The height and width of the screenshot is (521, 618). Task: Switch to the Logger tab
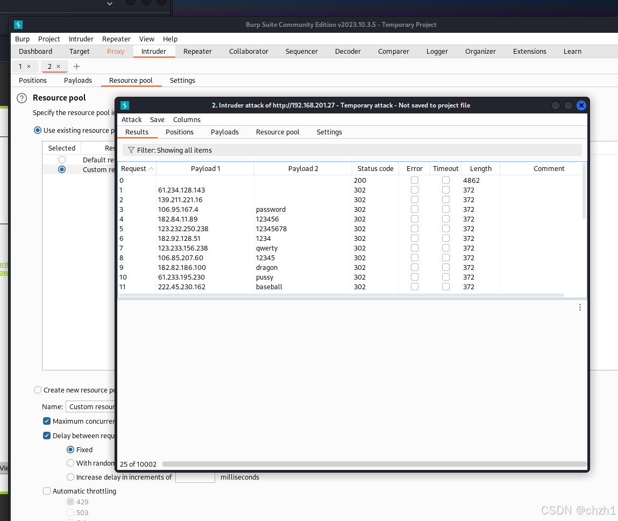pos(437,51)
